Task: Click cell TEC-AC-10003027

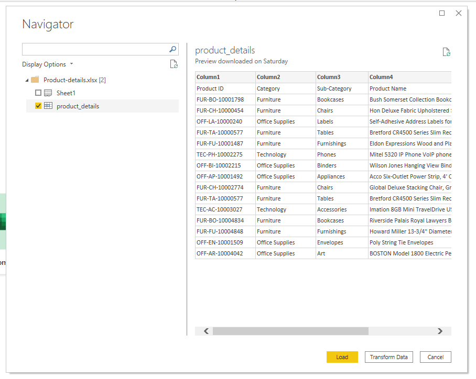Action: (225, 209)
